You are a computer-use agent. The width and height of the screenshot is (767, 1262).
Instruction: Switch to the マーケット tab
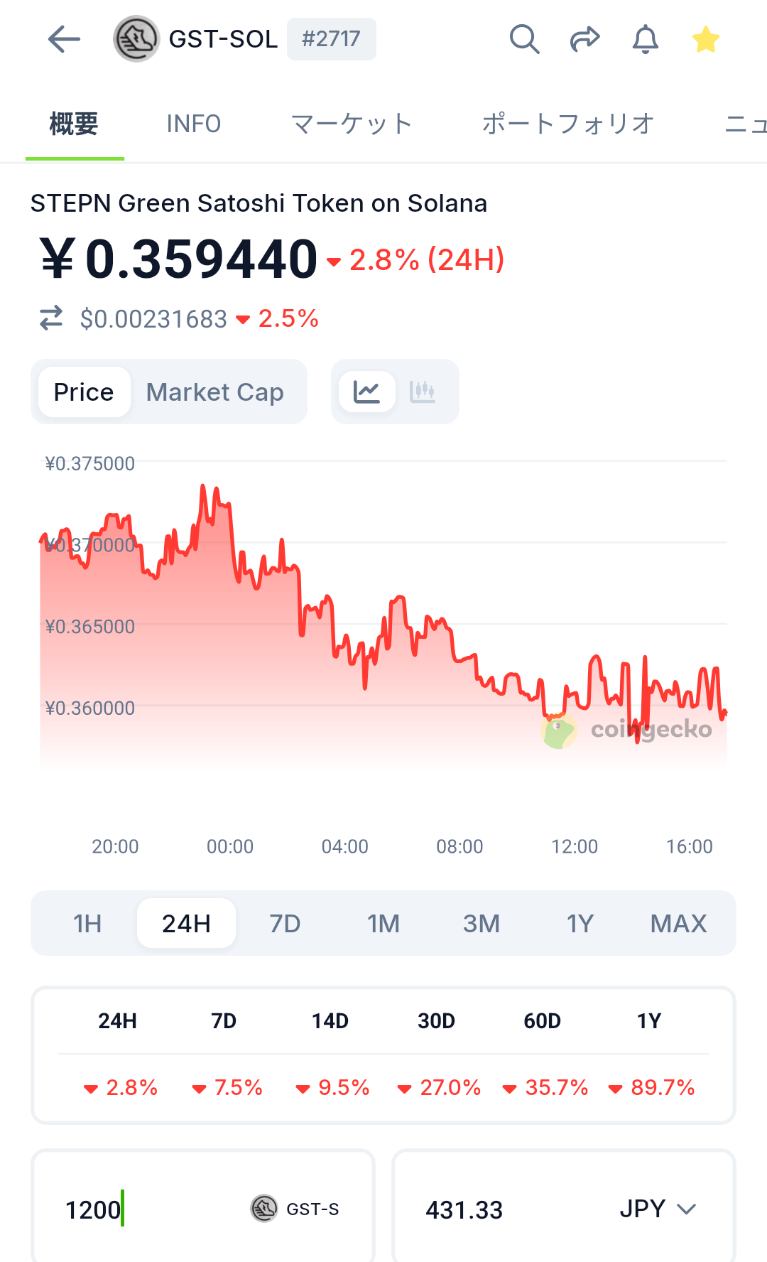coord(352,124)
